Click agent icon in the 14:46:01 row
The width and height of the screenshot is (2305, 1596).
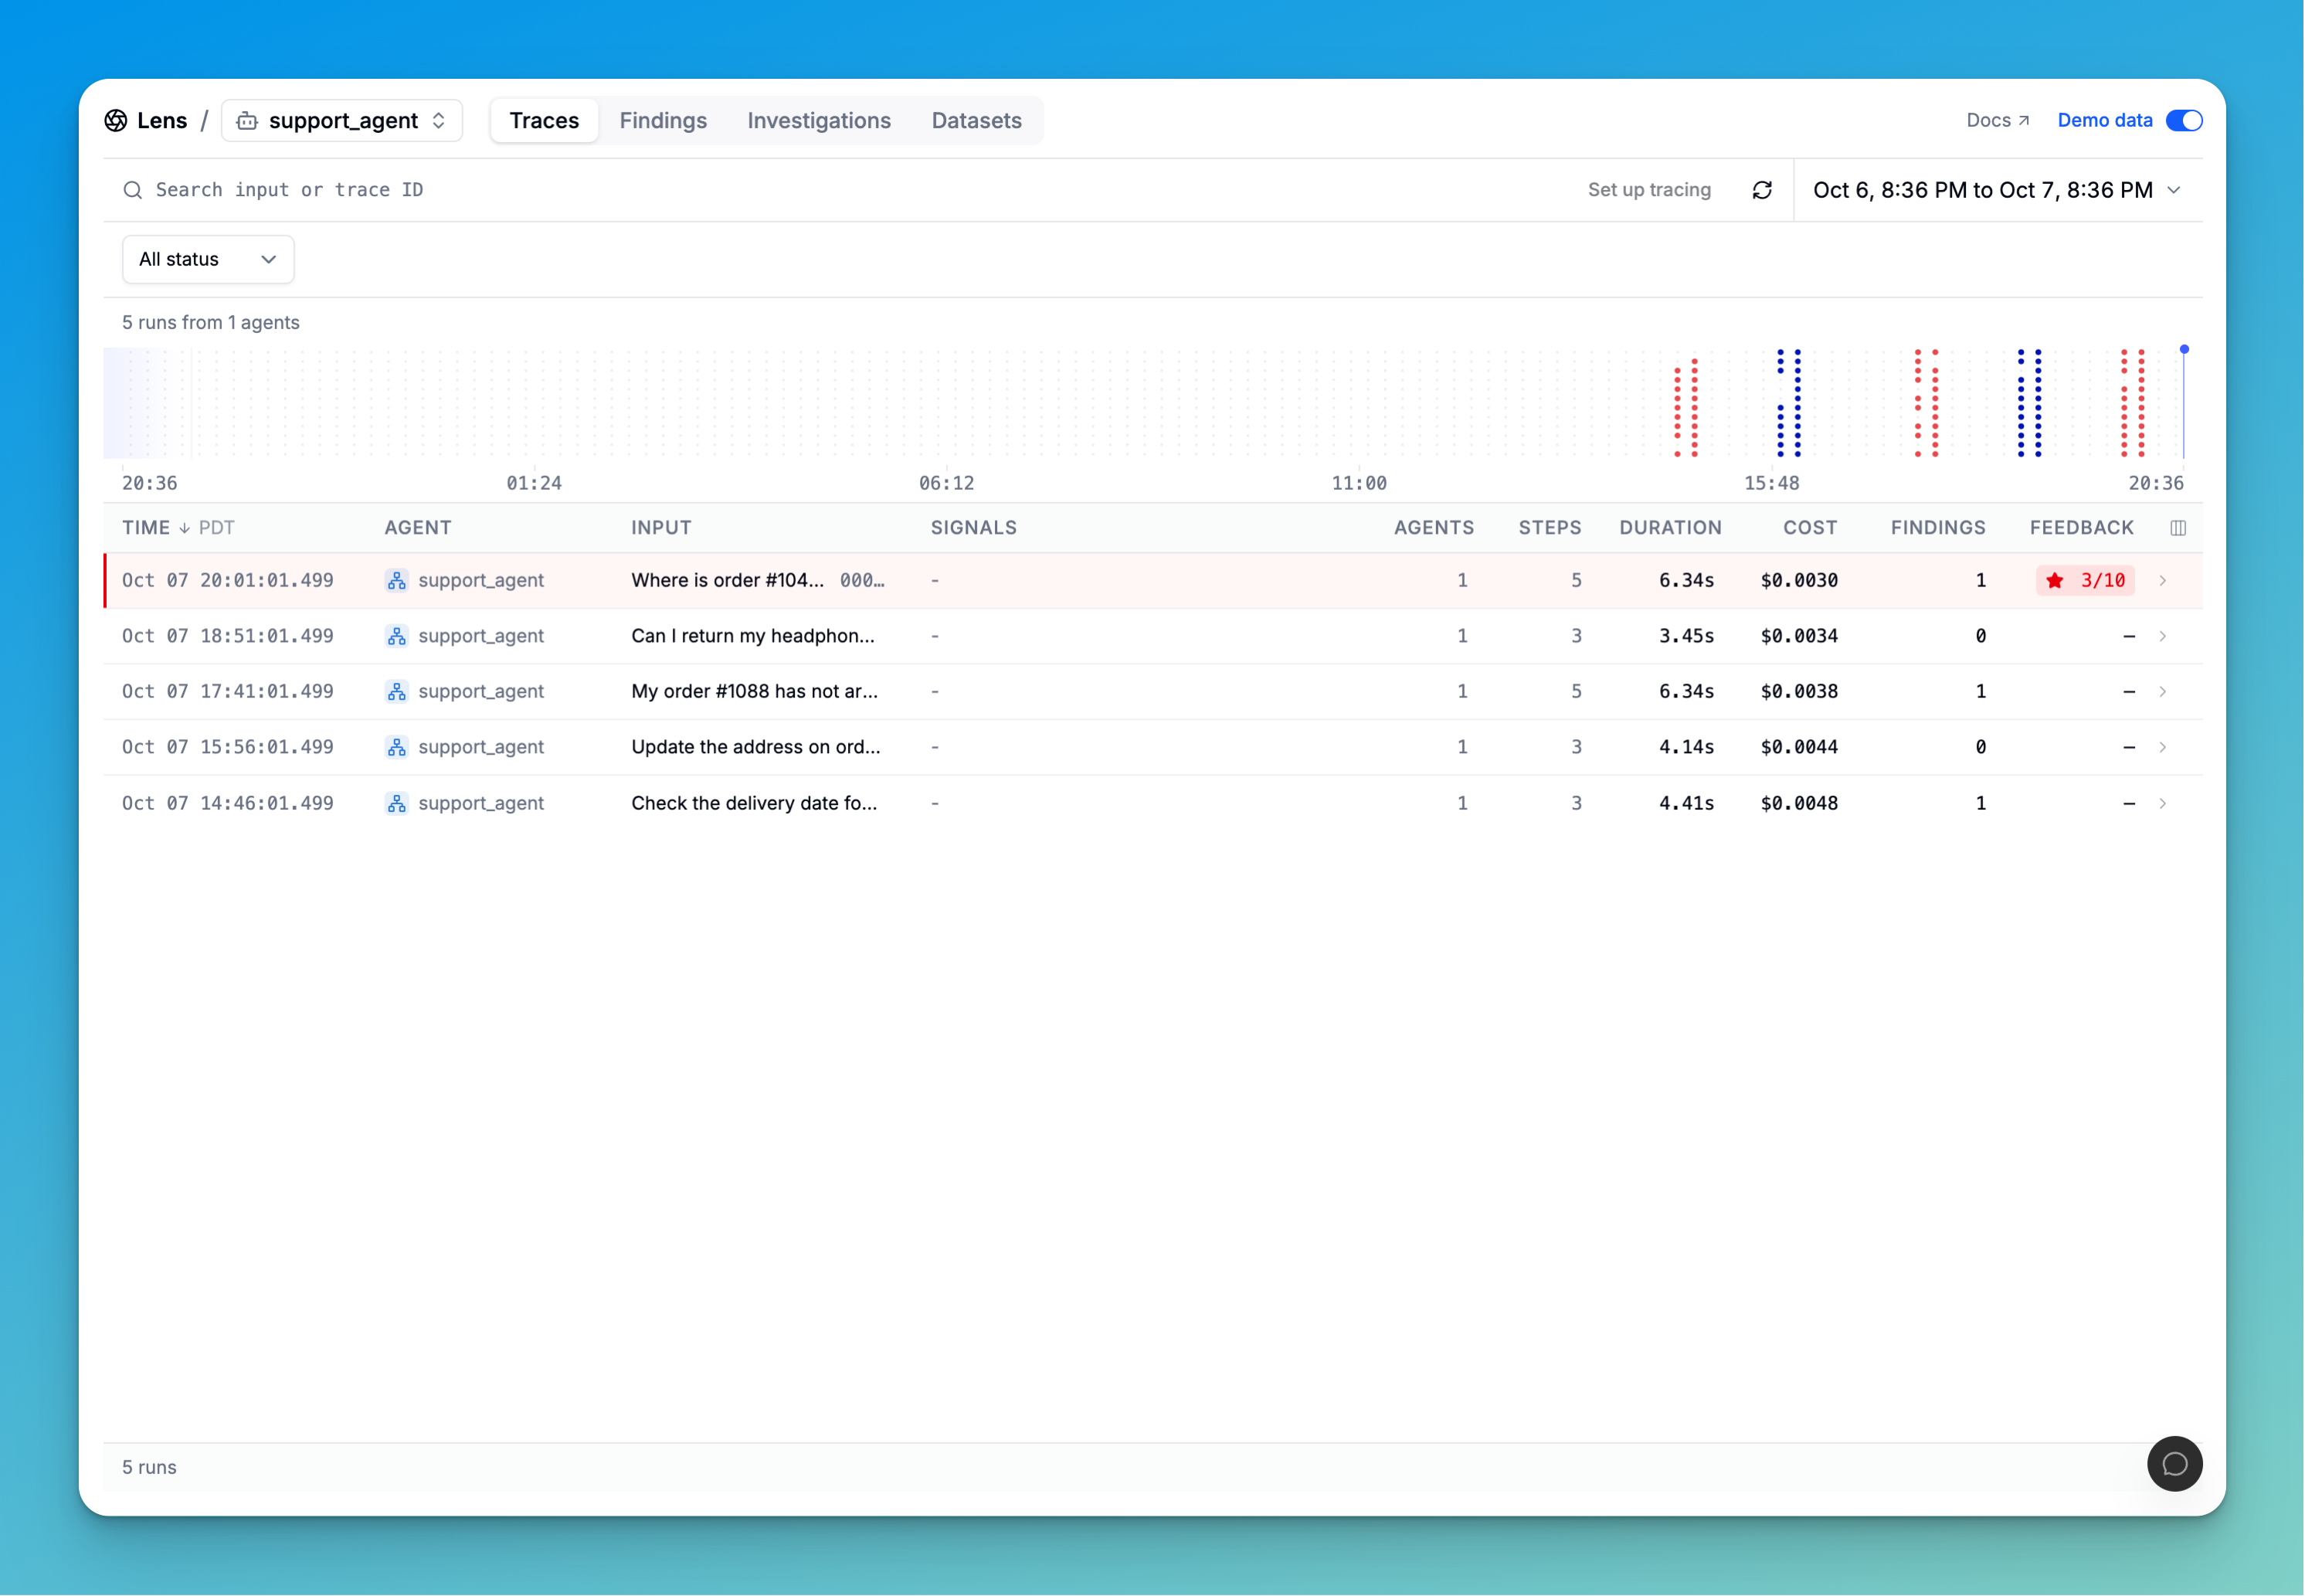[x=397, y=803]
